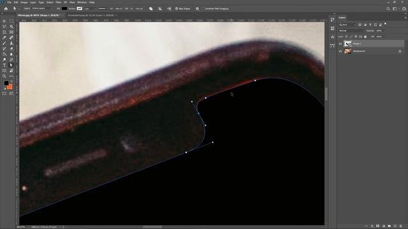Open the Window menu
408x229 pixels.
82,3
